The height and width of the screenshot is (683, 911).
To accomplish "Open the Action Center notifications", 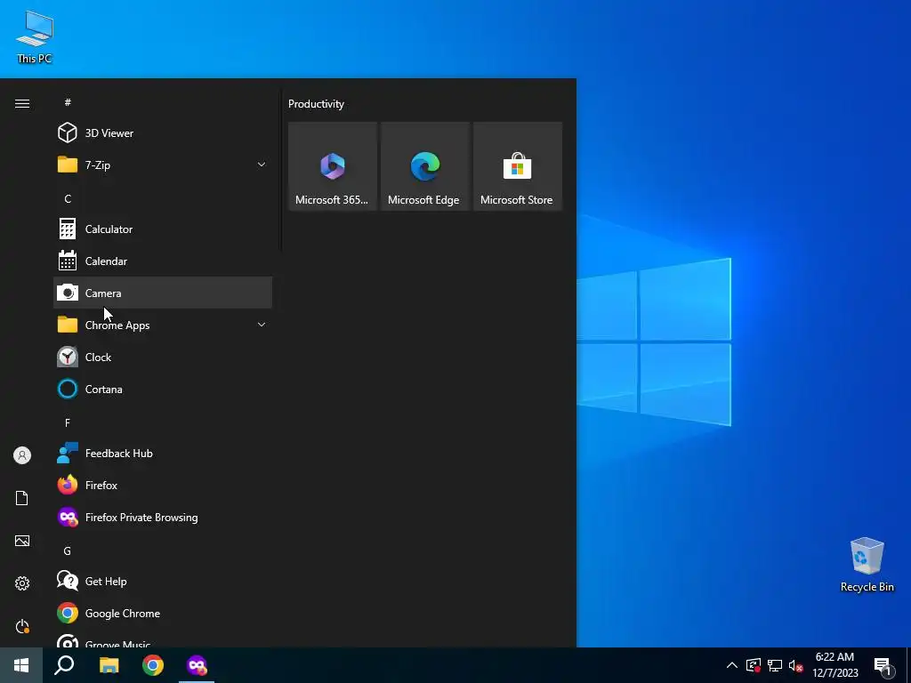I will coord(883,665).
